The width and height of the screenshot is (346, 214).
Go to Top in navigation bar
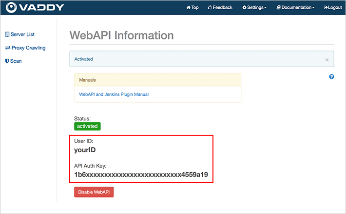click(192, 7)
